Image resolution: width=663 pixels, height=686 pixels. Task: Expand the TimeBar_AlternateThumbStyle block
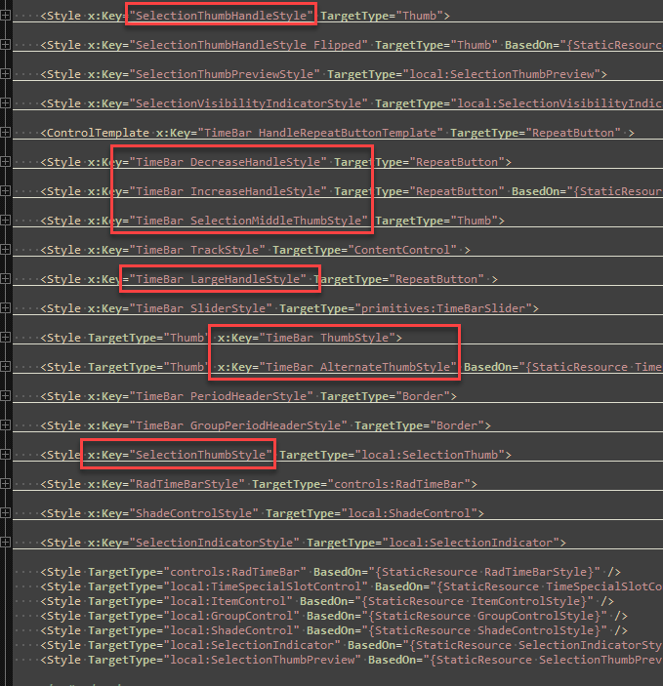(5, 367)
